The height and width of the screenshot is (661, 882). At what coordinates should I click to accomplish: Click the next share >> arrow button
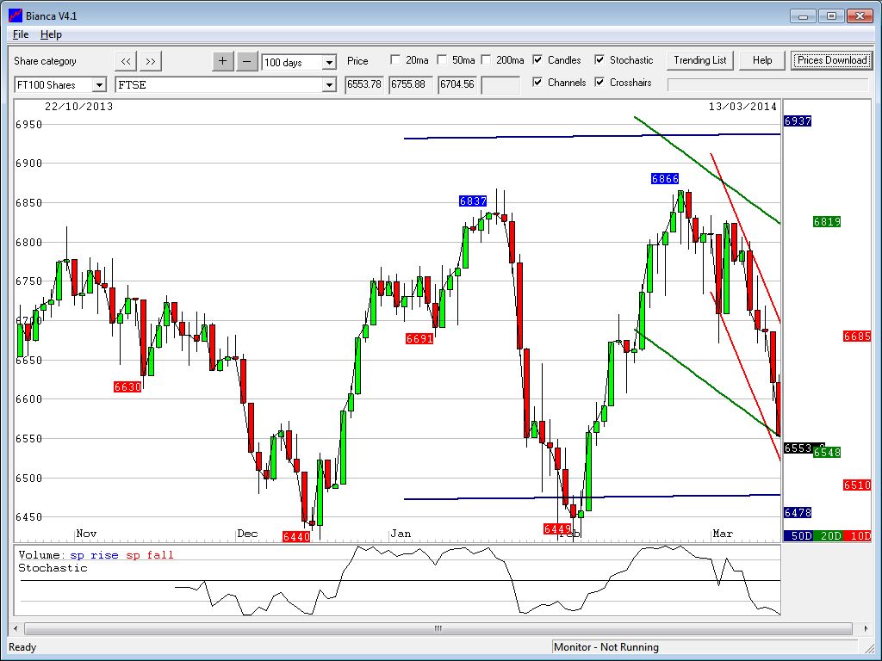[x=150, y=61]
